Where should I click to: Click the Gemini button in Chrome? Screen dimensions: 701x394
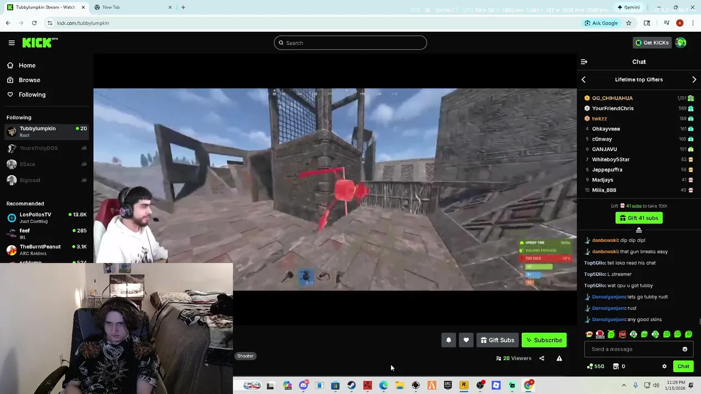click(628, 7)
